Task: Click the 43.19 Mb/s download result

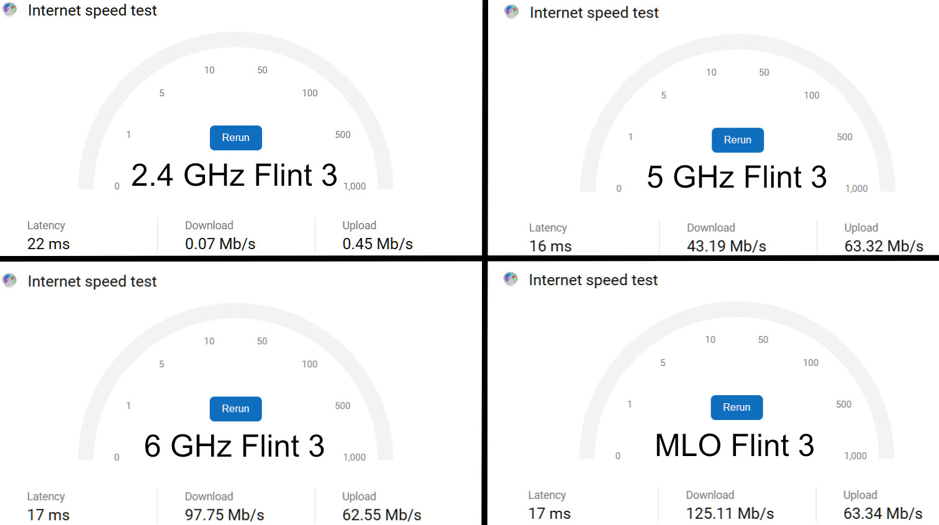Action: [727, 247]
